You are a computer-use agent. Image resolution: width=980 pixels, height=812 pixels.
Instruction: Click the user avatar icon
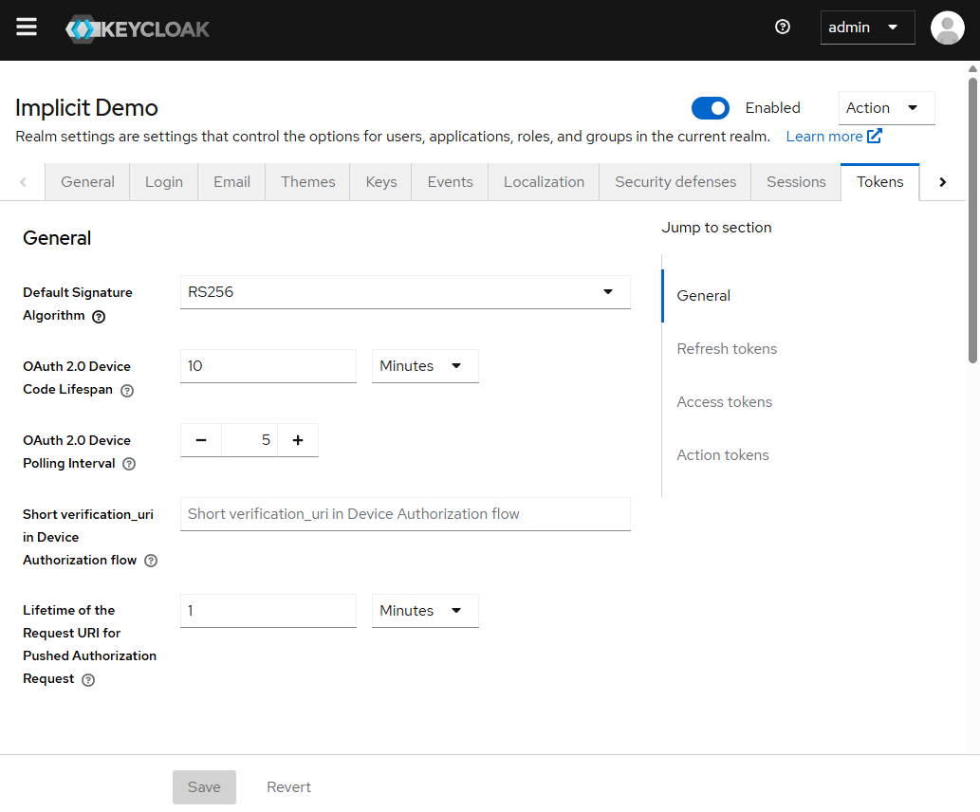tap(947, 28)
